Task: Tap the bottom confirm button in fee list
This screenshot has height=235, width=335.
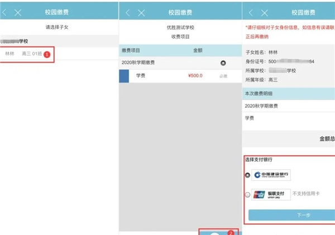Action: tap(218, 231)
